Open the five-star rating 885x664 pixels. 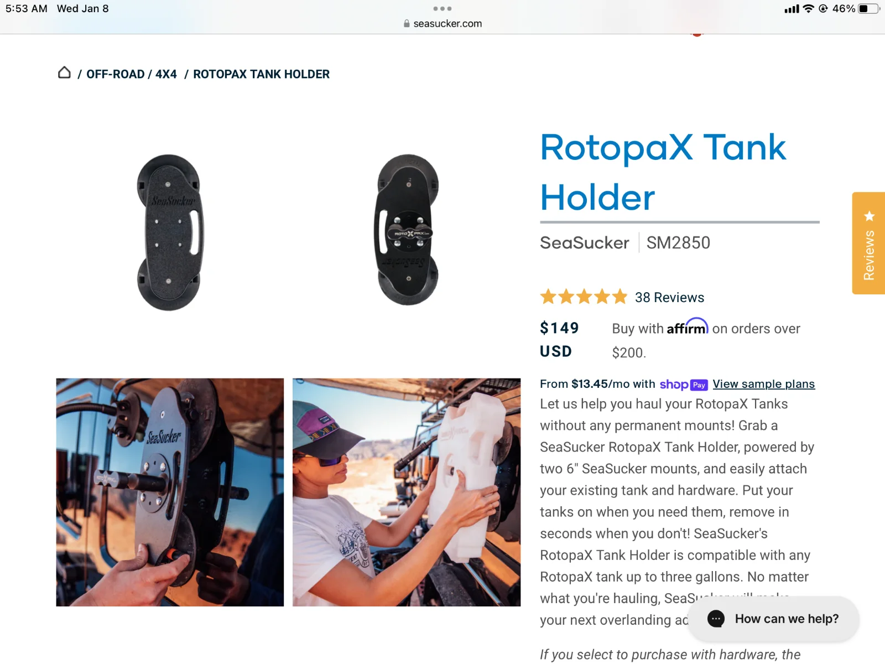click(x=584, y=297)
